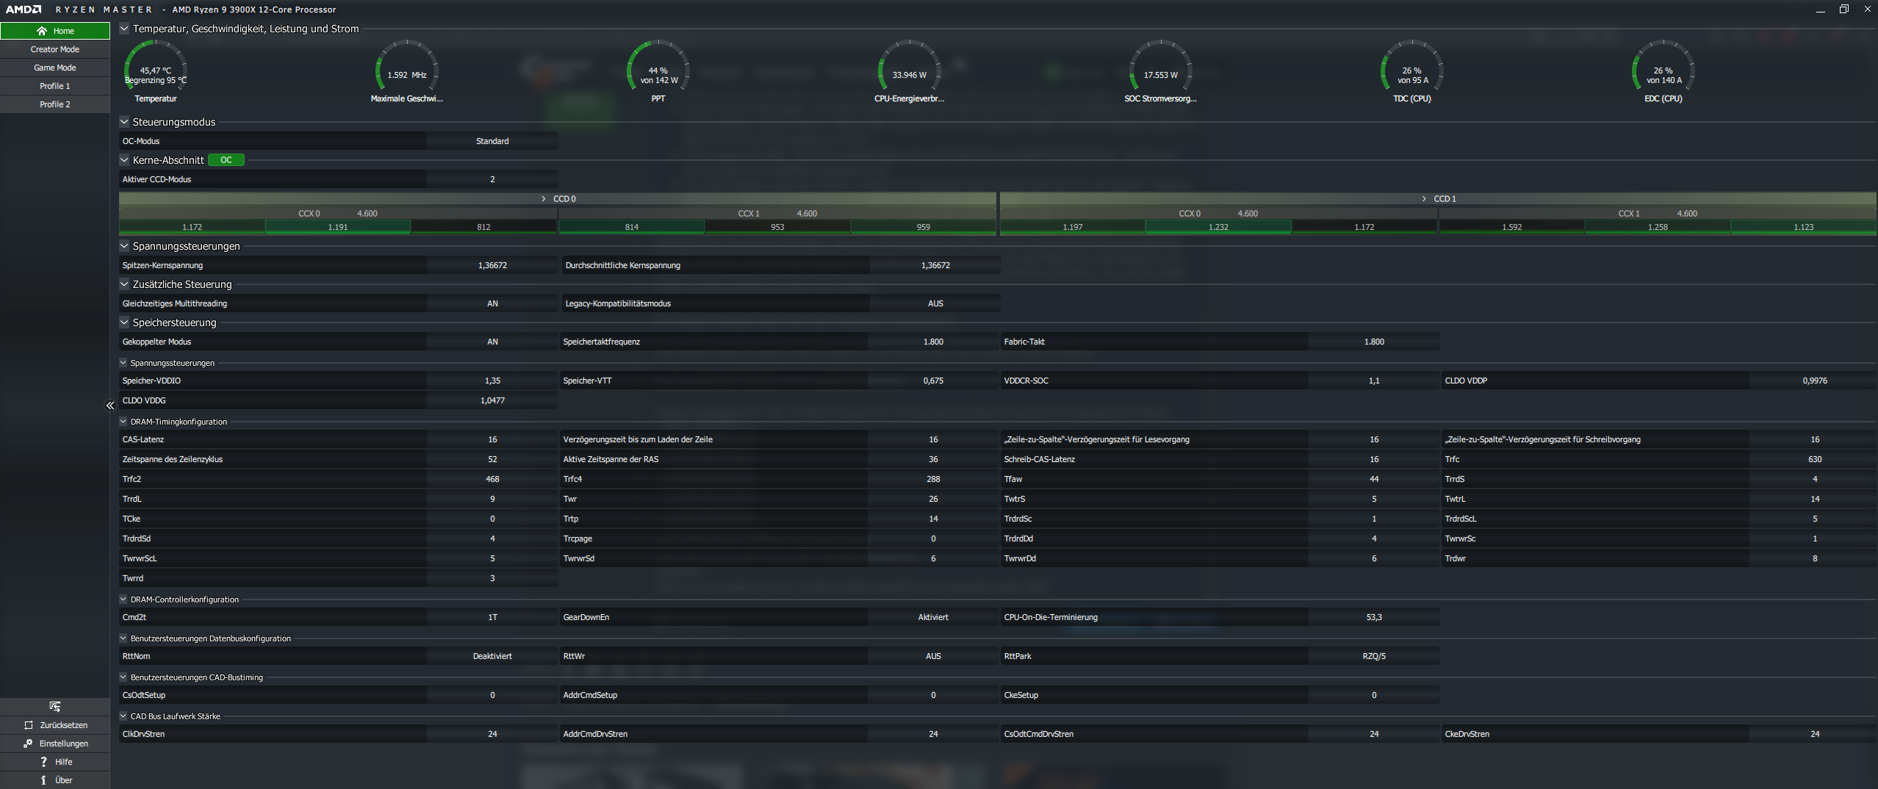Image resolution: width=1878 pixels, height=789 pixels.
Task: Click Zurücksetzen to reset settings
Action: coord(55,725)
